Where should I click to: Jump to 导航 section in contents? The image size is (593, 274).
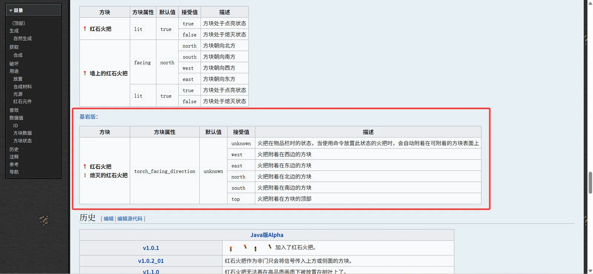pyautogui.click(x=14, y=172)
